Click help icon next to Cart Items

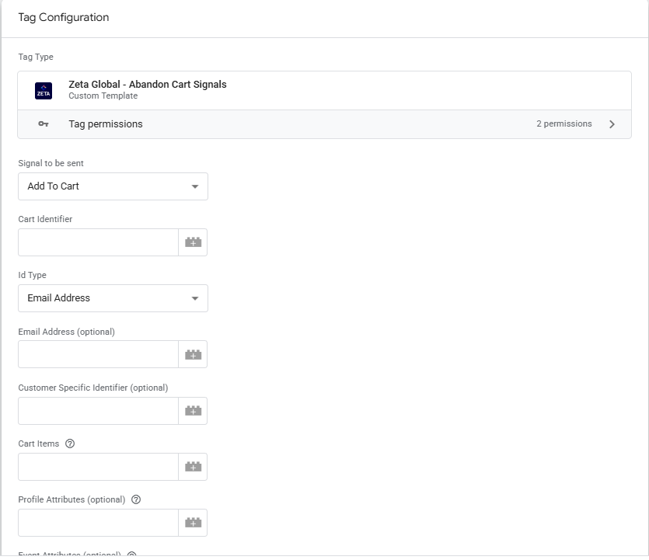point(70,443)
